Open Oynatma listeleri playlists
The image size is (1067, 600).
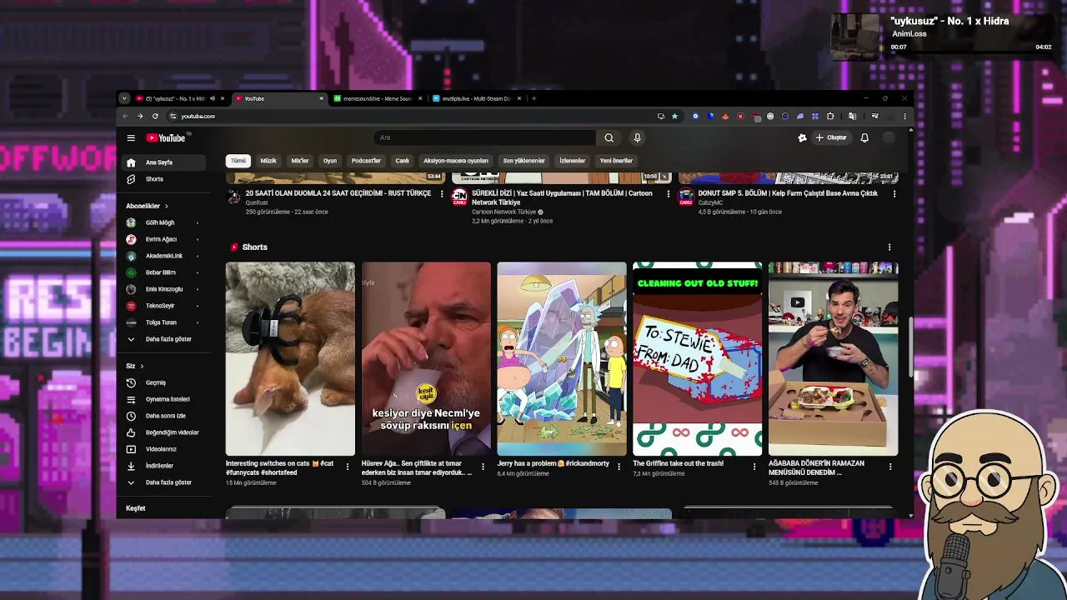164,399
